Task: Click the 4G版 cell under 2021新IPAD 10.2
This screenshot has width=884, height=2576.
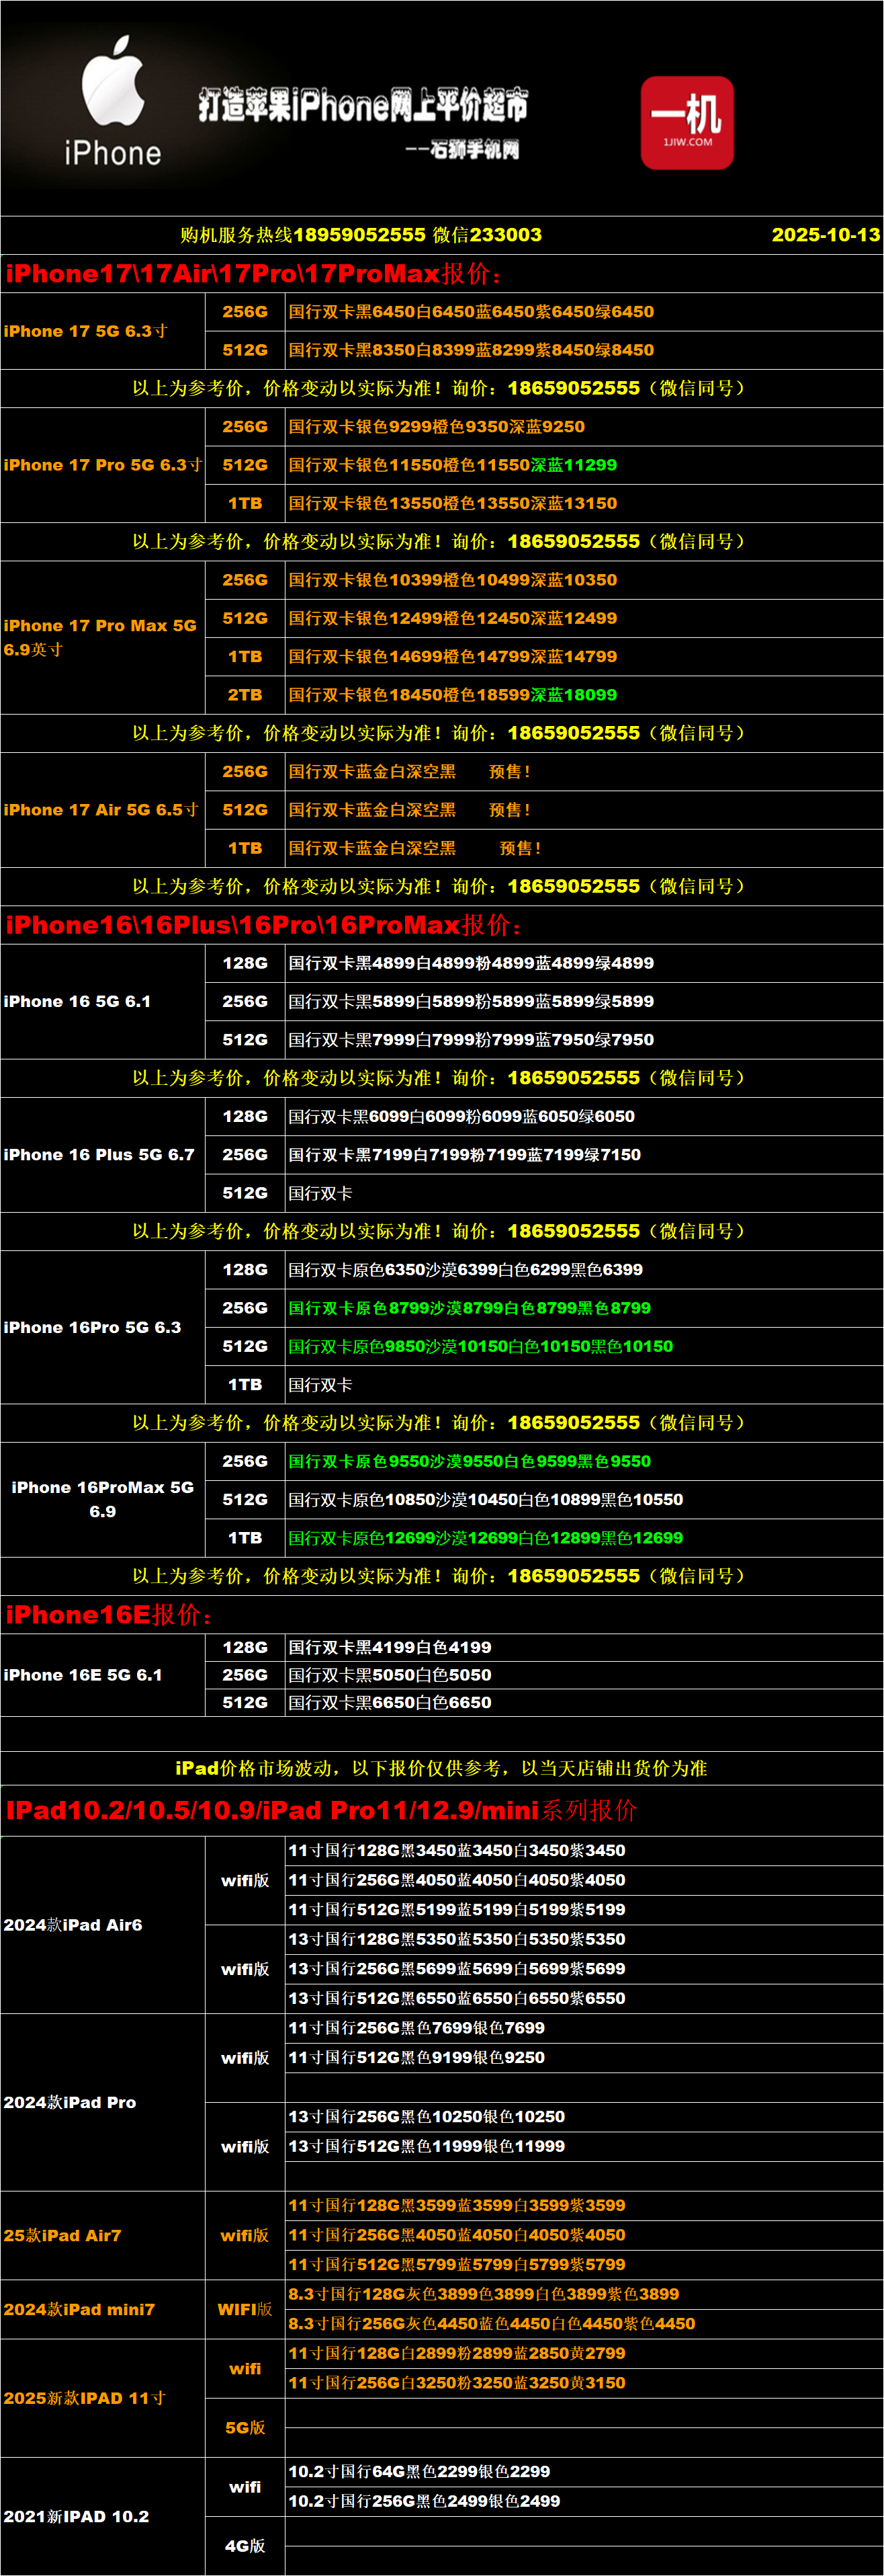Action: (x=245, y=2546)
